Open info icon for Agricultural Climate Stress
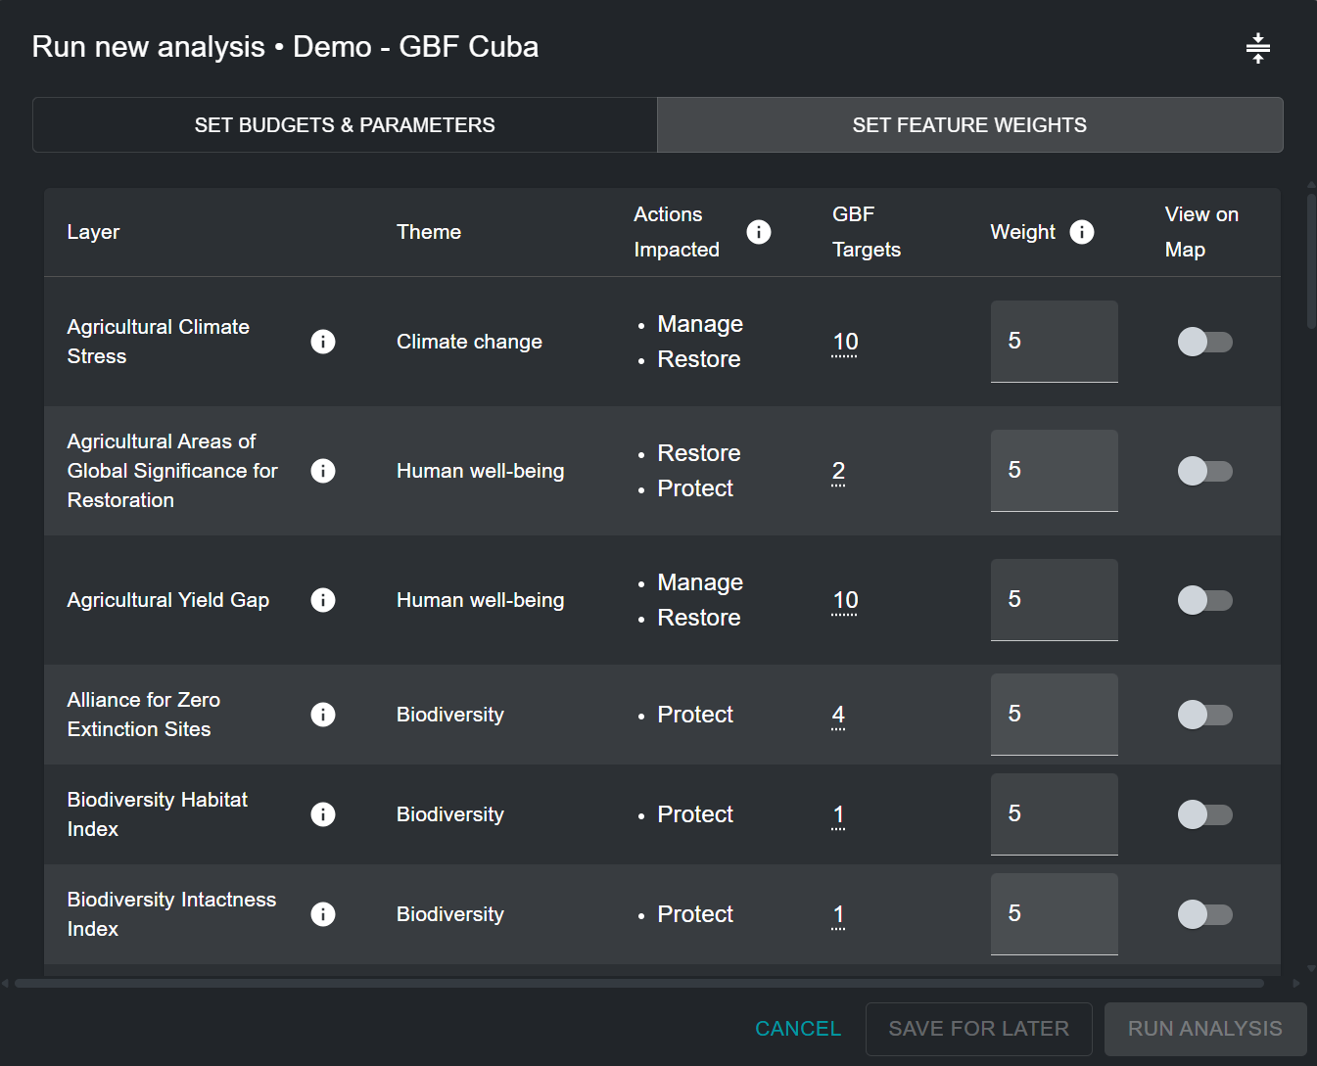 pos(323,342)
